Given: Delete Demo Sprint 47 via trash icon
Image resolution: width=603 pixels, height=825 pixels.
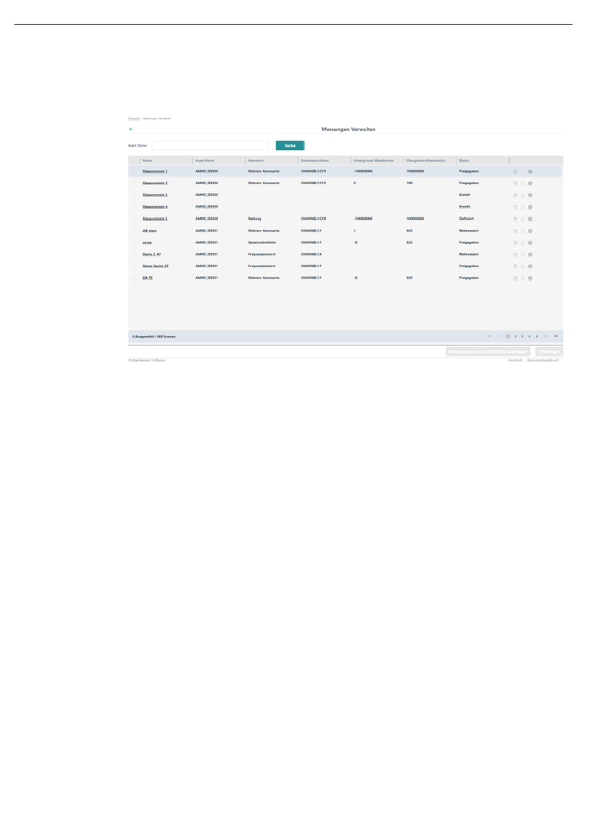Looking at the screenshot, I should pos(523,266).
